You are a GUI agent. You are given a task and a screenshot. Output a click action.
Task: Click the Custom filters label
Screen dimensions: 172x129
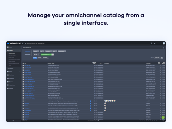point(27,55)
